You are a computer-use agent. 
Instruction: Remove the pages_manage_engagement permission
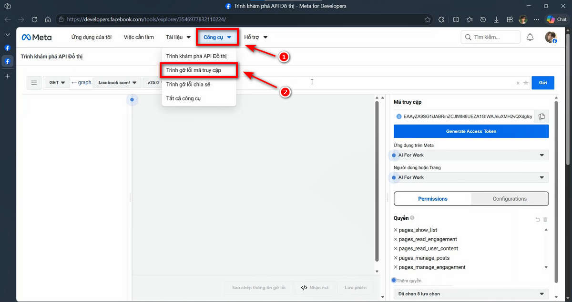396,267
